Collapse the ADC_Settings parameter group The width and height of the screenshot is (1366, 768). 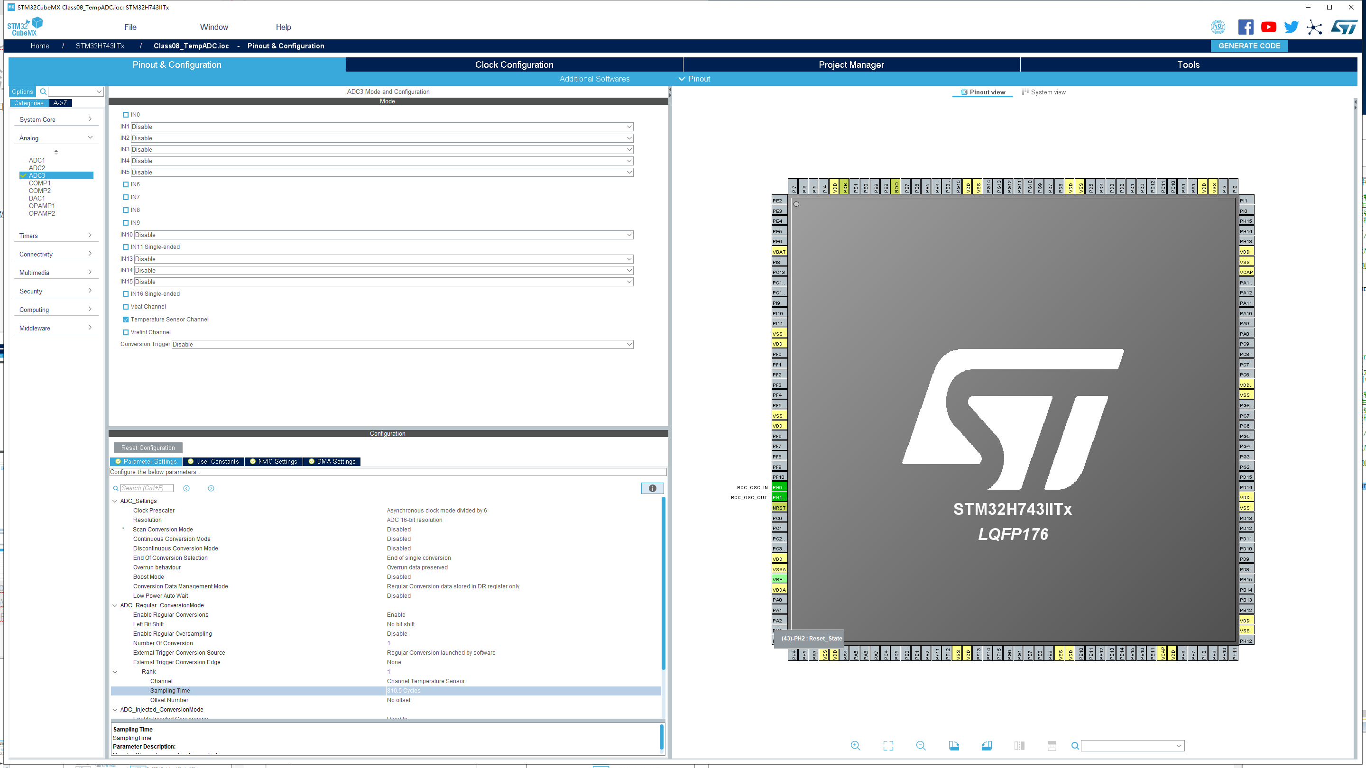click(x=114, y=500)
